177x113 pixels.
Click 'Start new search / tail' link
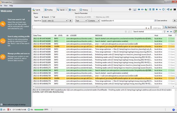(x=16, y=20)
